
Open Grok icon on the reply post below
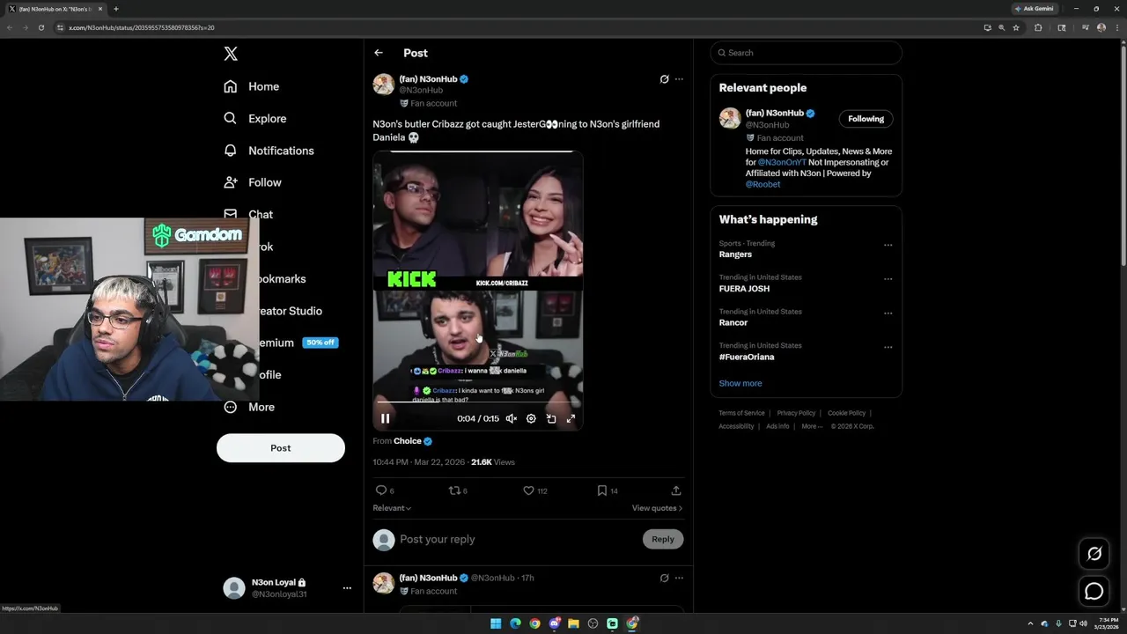pos(664,578)
